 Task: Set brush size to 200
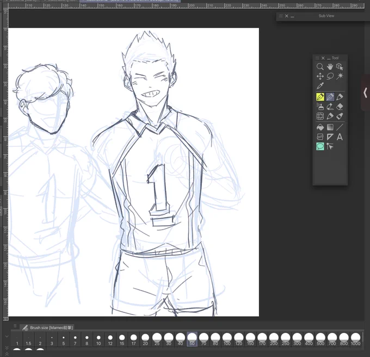[x=274, y=339]
